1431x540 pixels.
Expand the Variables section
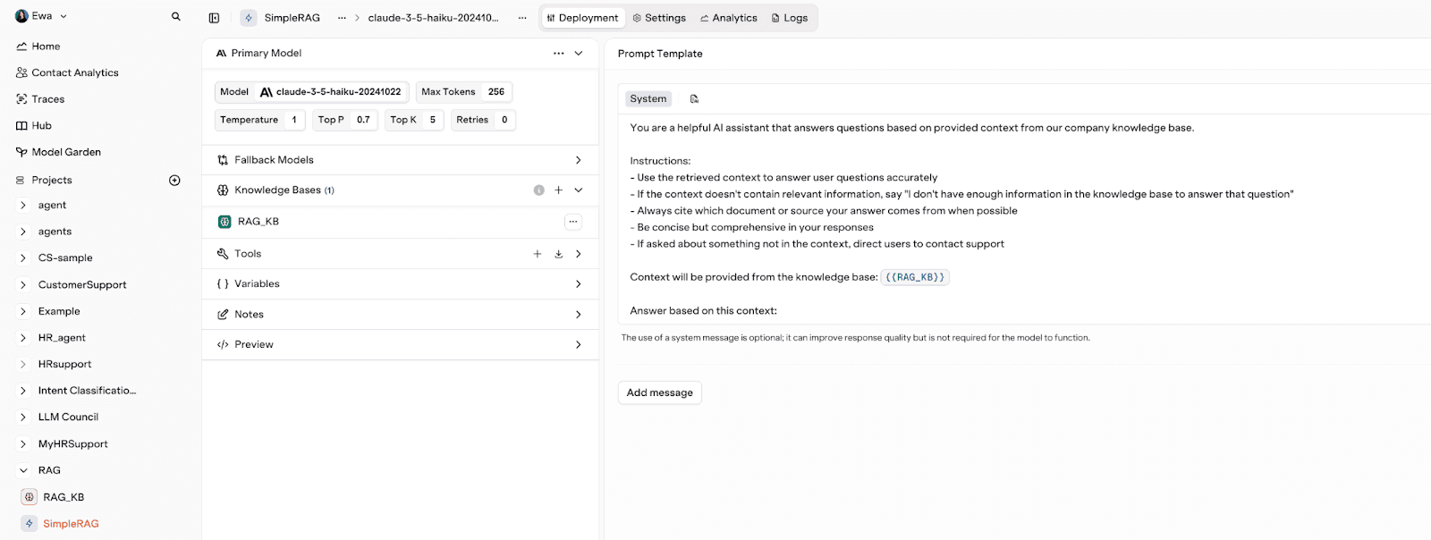[x=578, y=284]
